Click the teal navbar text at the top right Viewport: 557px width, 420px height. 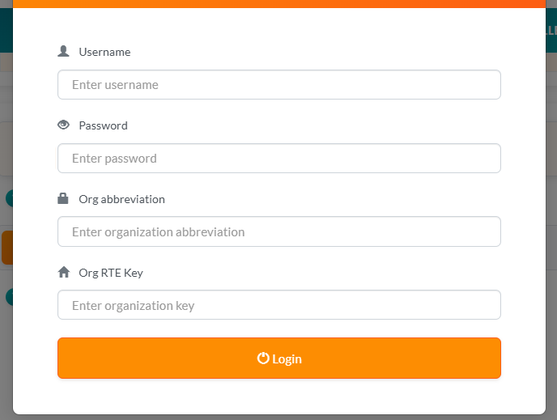click(x=551, y=30)
